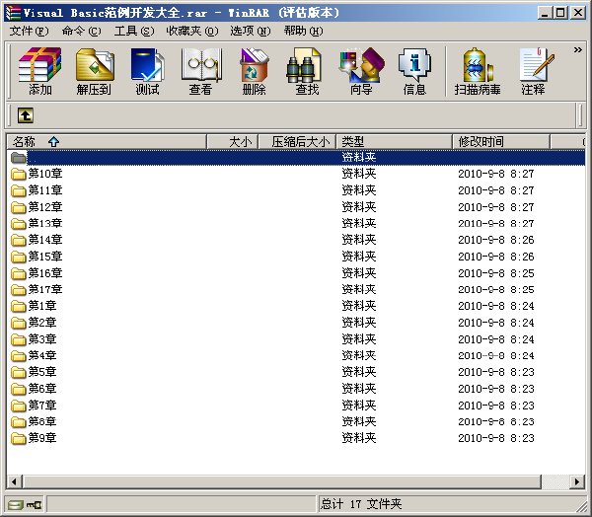Viewport: 592px width, 517px height.
Task: Click modified time of 第9章 row
Action: click(x=496, y=438)
